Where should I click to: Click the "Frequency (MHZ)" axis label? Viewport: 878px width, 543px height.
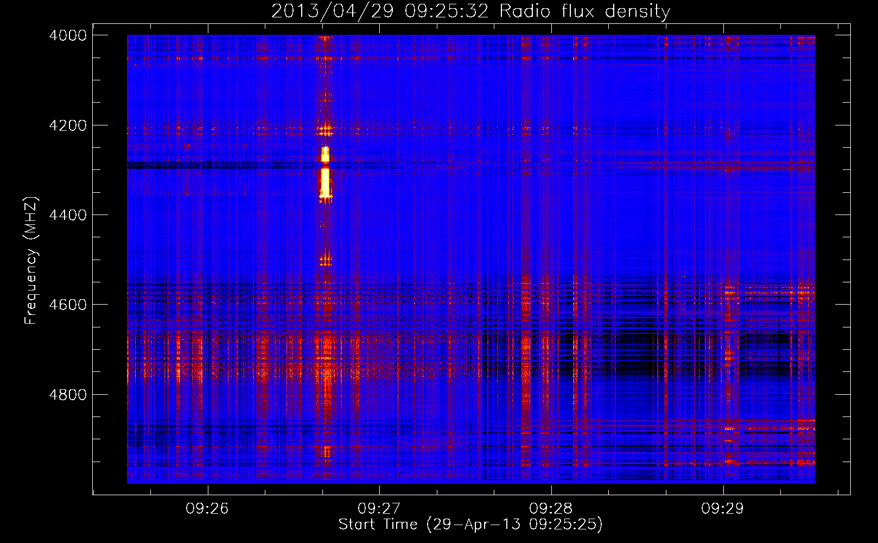click(x=31, y=261)
